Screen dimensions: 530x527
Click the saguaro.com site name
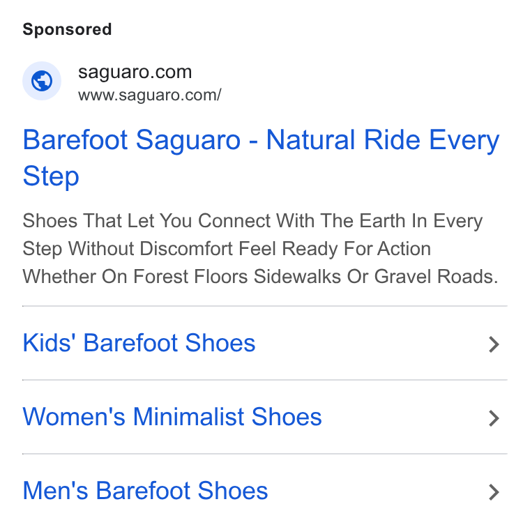[x=135, y=72]
